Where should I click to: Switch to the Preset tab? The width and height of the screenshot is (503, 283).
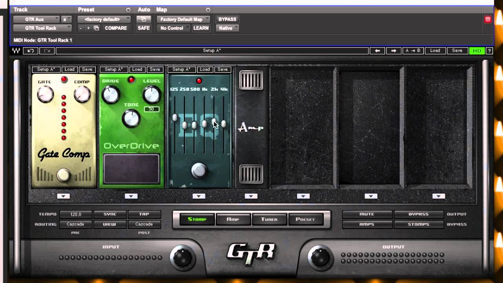[x=305, y=219]
